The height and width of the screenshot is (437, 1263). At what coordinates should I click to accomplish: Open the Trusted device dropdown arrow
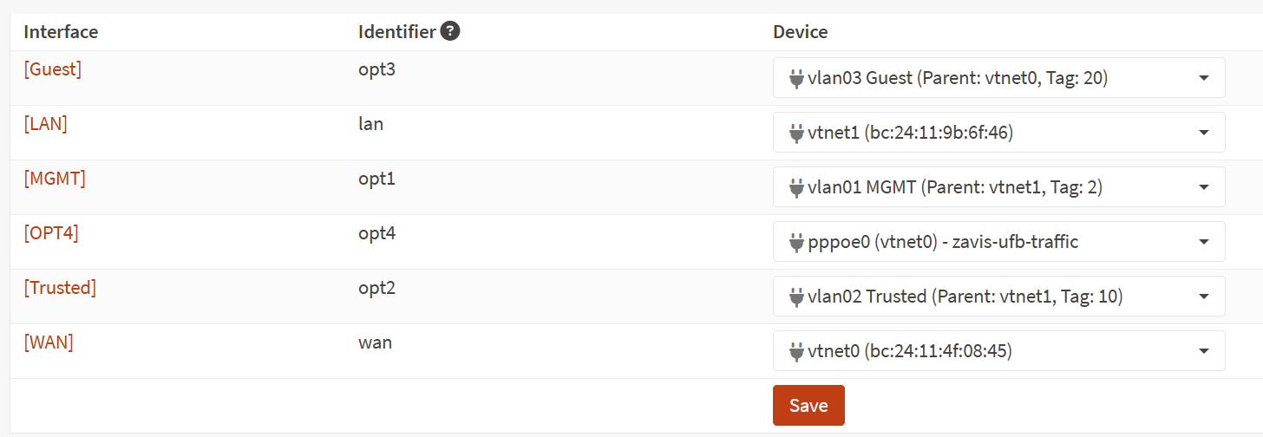pyautogui.click(x=1203, y=297)
